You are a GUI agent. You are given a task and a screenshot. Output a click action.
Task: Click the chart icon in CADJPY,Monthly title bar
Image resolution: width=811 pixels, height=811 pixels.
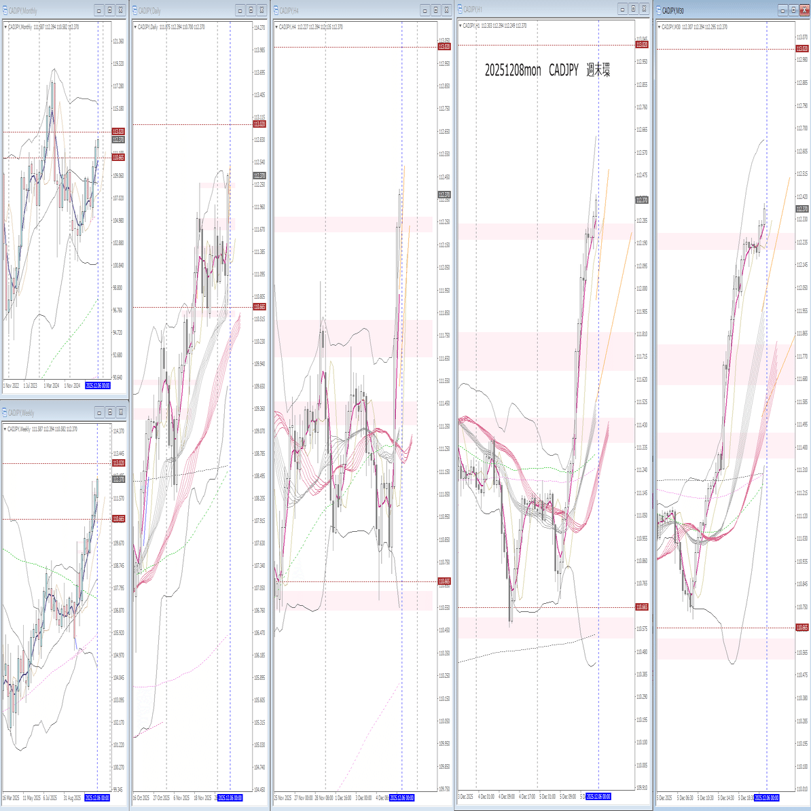coord(5,10)
